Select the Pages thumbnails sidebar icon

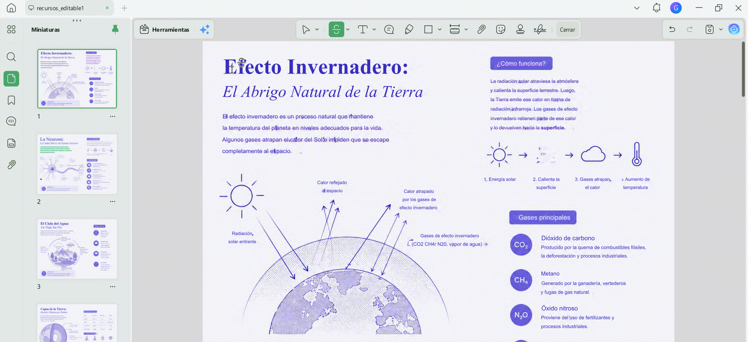(11, 79)
